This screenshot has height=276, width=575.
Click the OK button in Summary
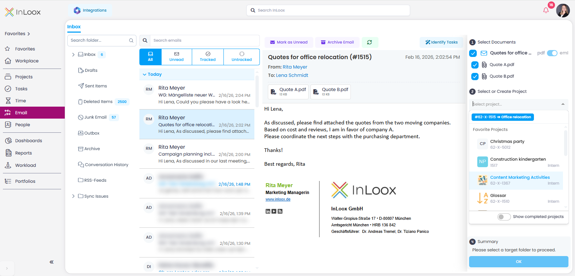(x=519, y=262)
